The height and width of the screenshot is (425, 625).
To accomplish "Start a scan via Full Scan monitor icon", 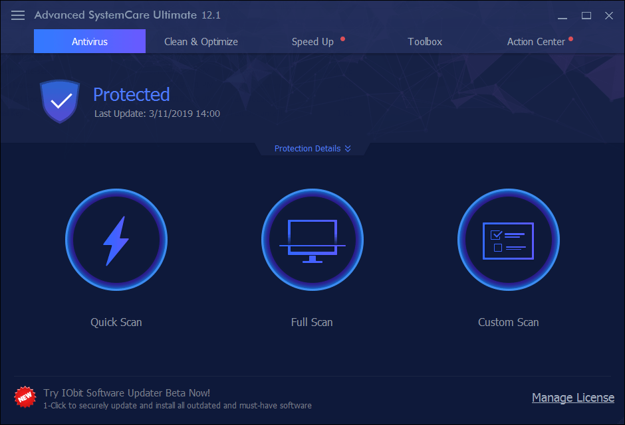I will [312, 240].
